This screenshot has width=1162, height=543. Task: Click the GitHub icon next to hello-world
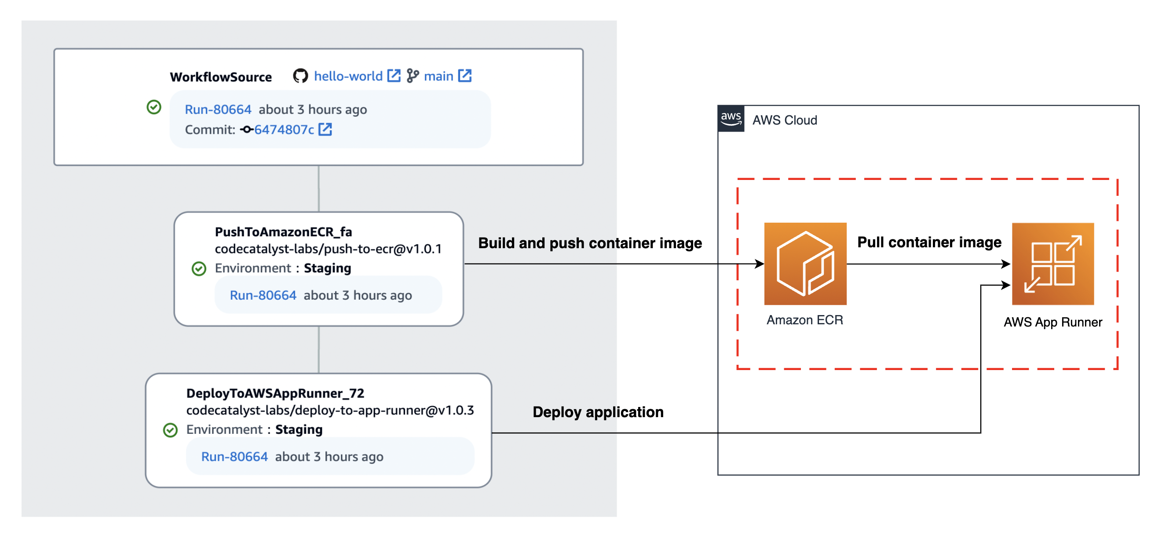301,76
